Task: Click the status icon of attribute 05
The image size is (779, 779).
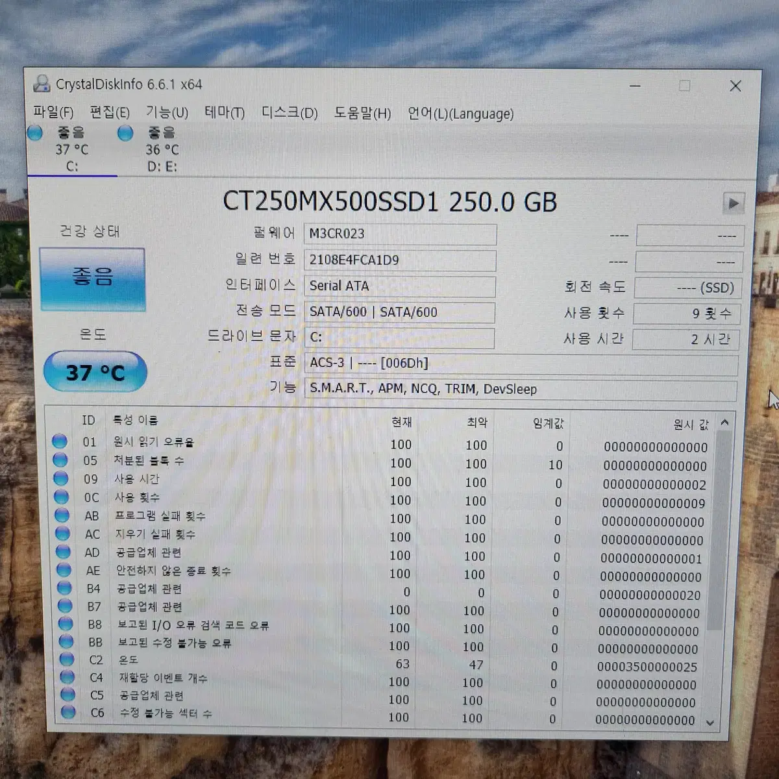Action: pyautogui.click(x=60, y=460)
